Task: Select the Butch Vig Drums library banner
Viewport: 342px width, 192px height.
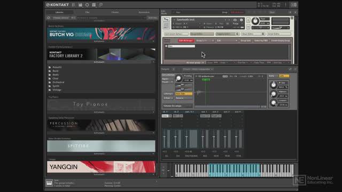Action: click(101, 34)
